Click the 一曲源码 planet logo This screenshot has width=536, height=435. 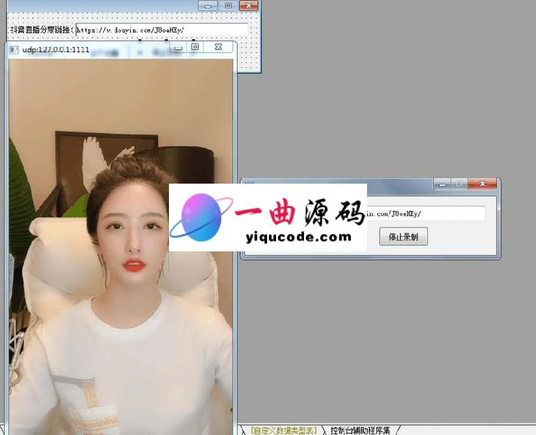coord(200,217)
